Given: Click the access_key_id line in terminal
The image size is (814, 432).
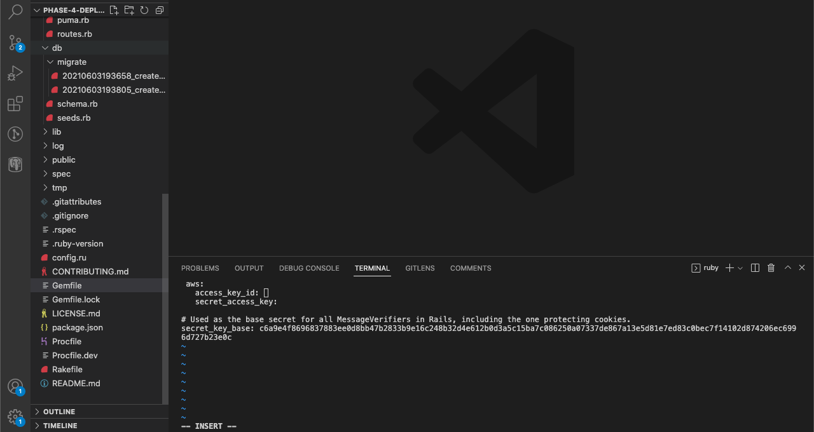Looking at the screenshot, I should pos(232,293).
